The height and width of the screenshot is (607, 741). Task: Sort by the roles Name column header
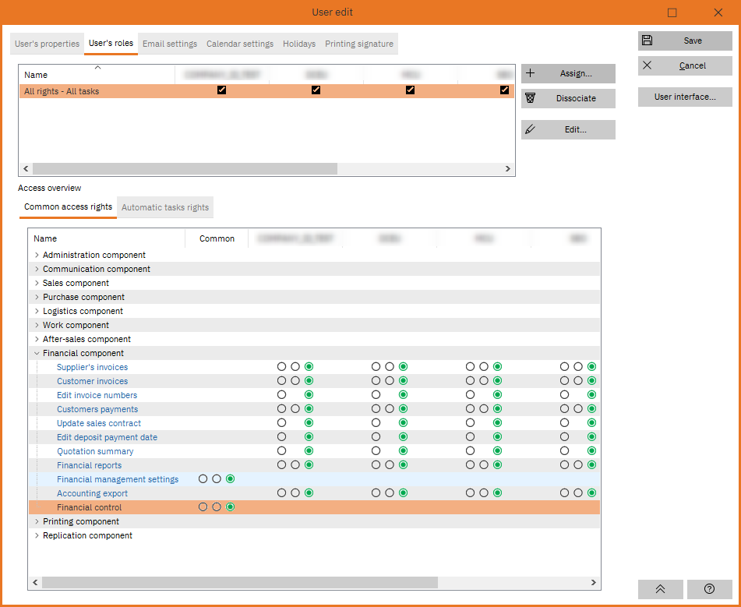tap(36, 75)
